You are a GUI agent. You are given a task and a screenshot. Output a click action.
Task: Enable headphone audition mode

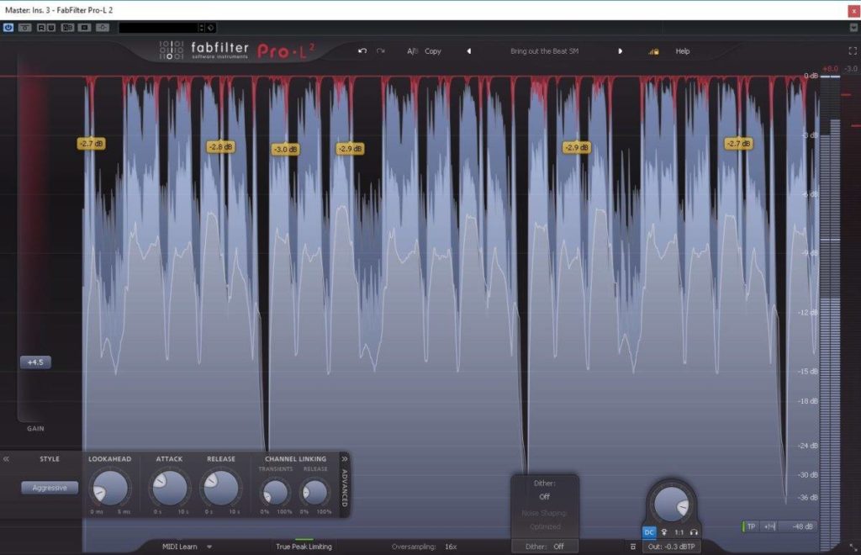coord(695,531)
